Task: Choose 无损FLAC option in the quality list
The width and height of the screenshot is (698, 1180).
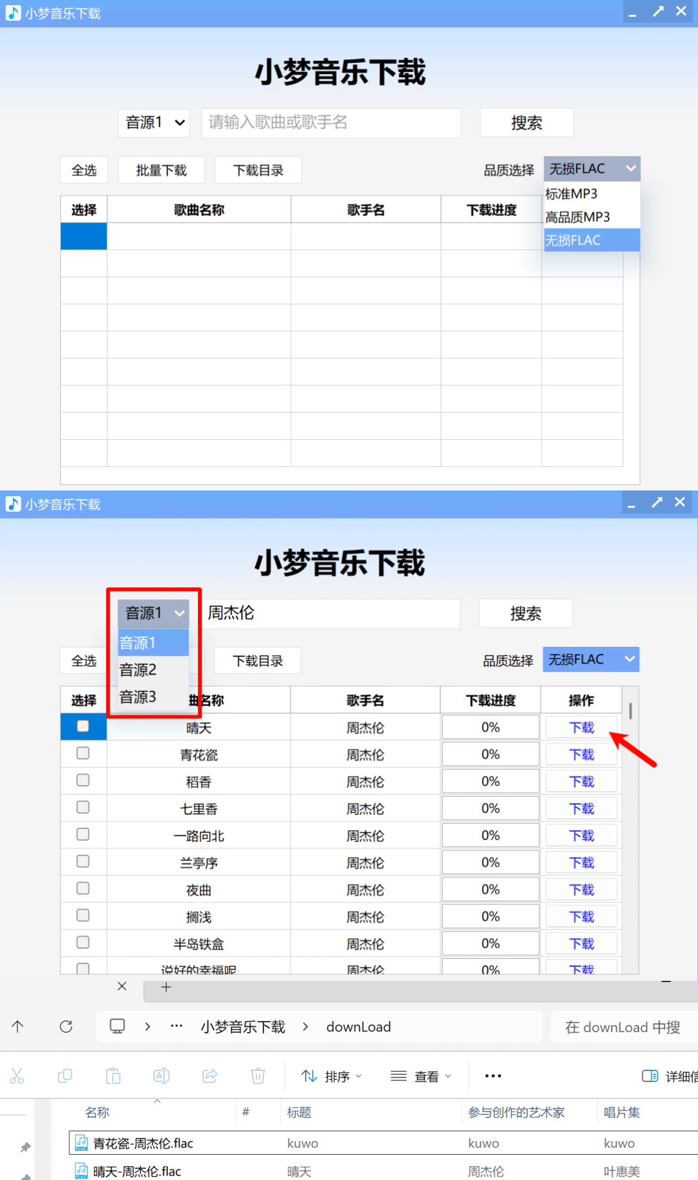Action: pos(592,240)
